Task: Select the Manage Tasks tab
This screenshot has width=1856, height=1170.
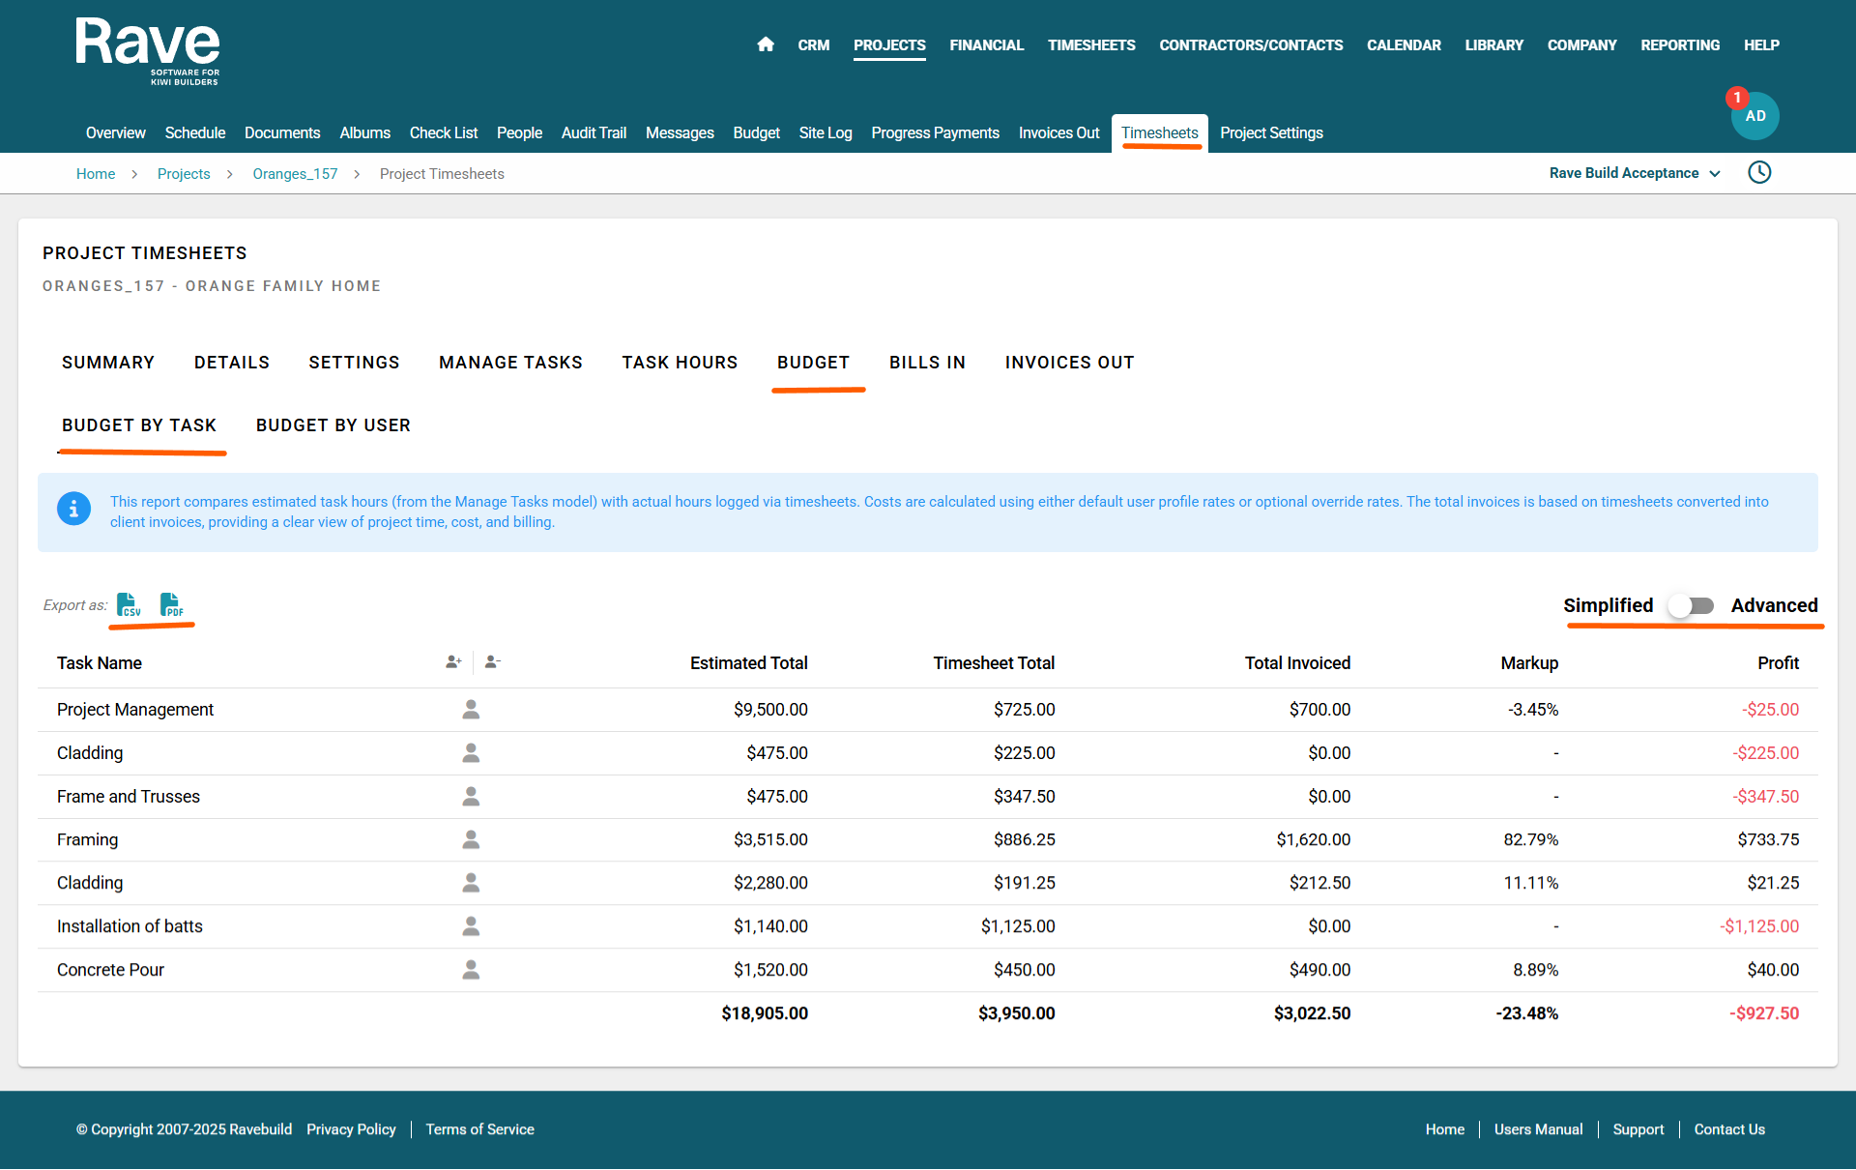Action: [x=510, y=363]
